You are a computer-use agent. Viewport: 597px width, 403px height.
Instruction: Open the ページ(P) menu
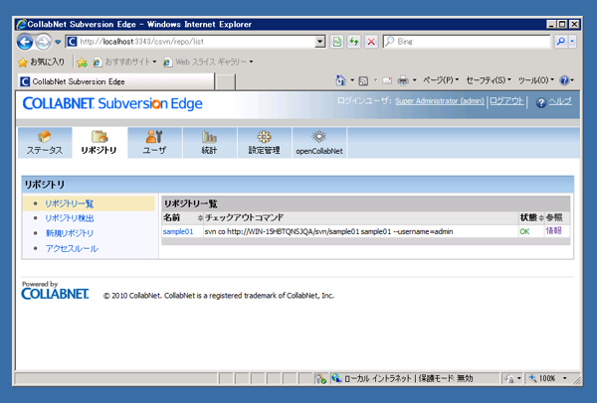(441, 80)
